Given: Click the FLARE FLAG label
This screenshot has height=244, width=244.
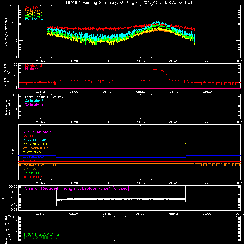Looking at the screenshot, I should [x=32, y=152].
